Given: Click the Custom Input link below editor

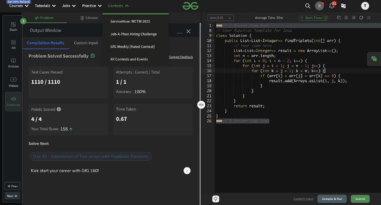Looking at the screenshot, I should click(303, 199).
